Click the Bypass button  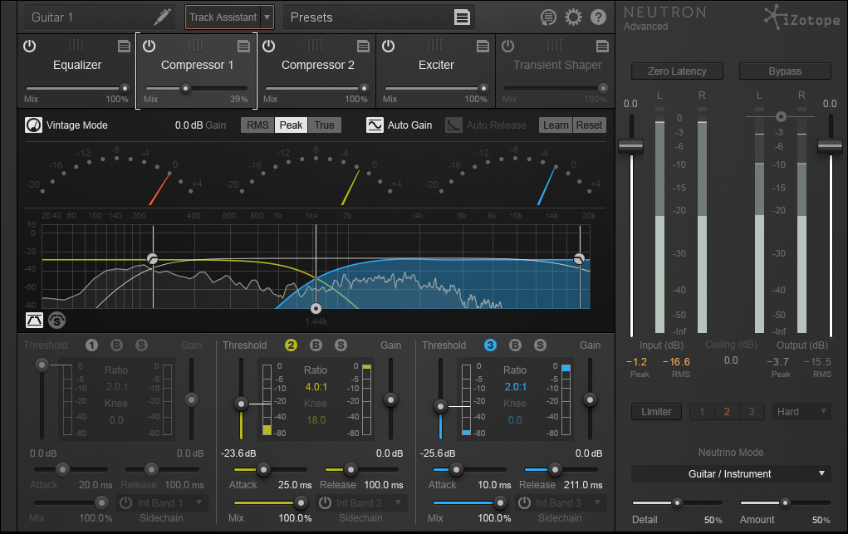point(785,71)
